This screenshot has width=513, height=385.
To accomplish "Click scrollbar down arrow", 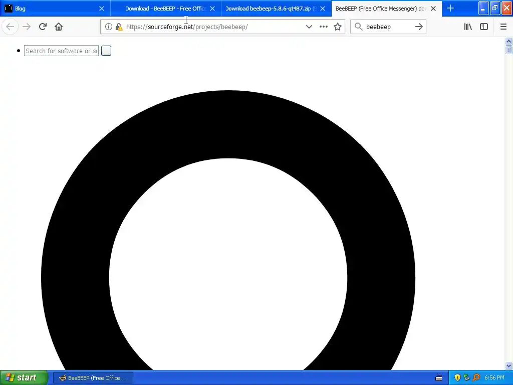I will (x=508, y=365).
